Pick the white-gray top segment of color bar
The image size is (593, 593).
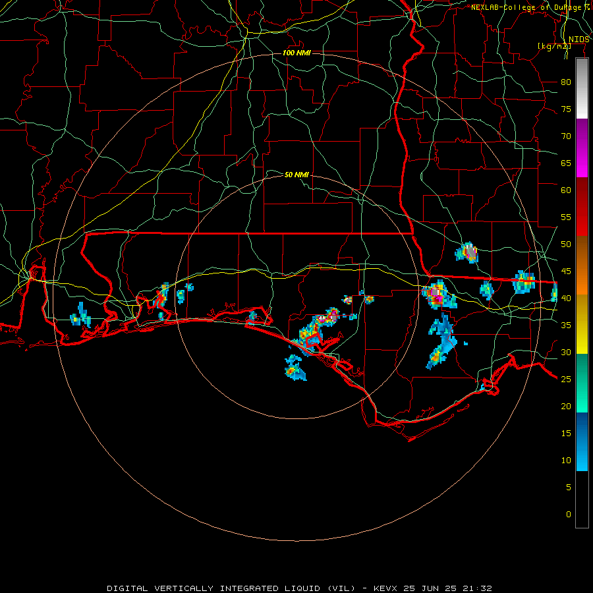[x=582, y=88]
